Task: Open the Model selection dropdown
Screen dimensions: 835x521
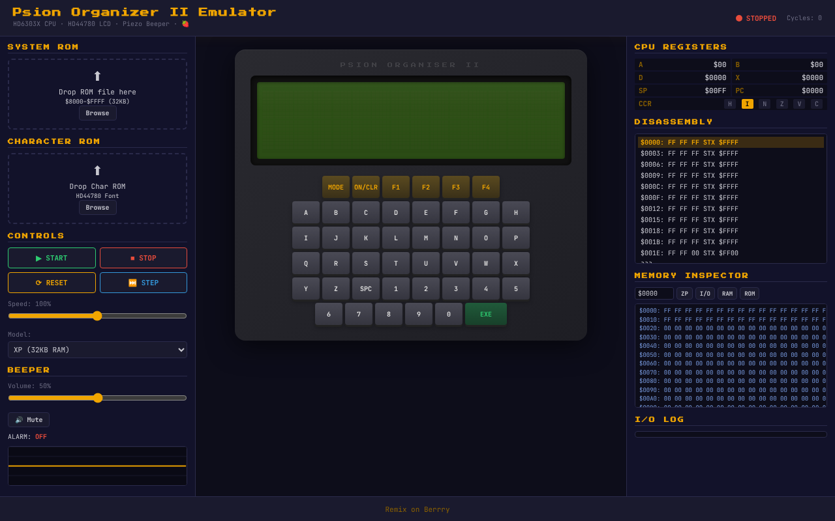Action: pyautogui.click(x=97, y=350)
